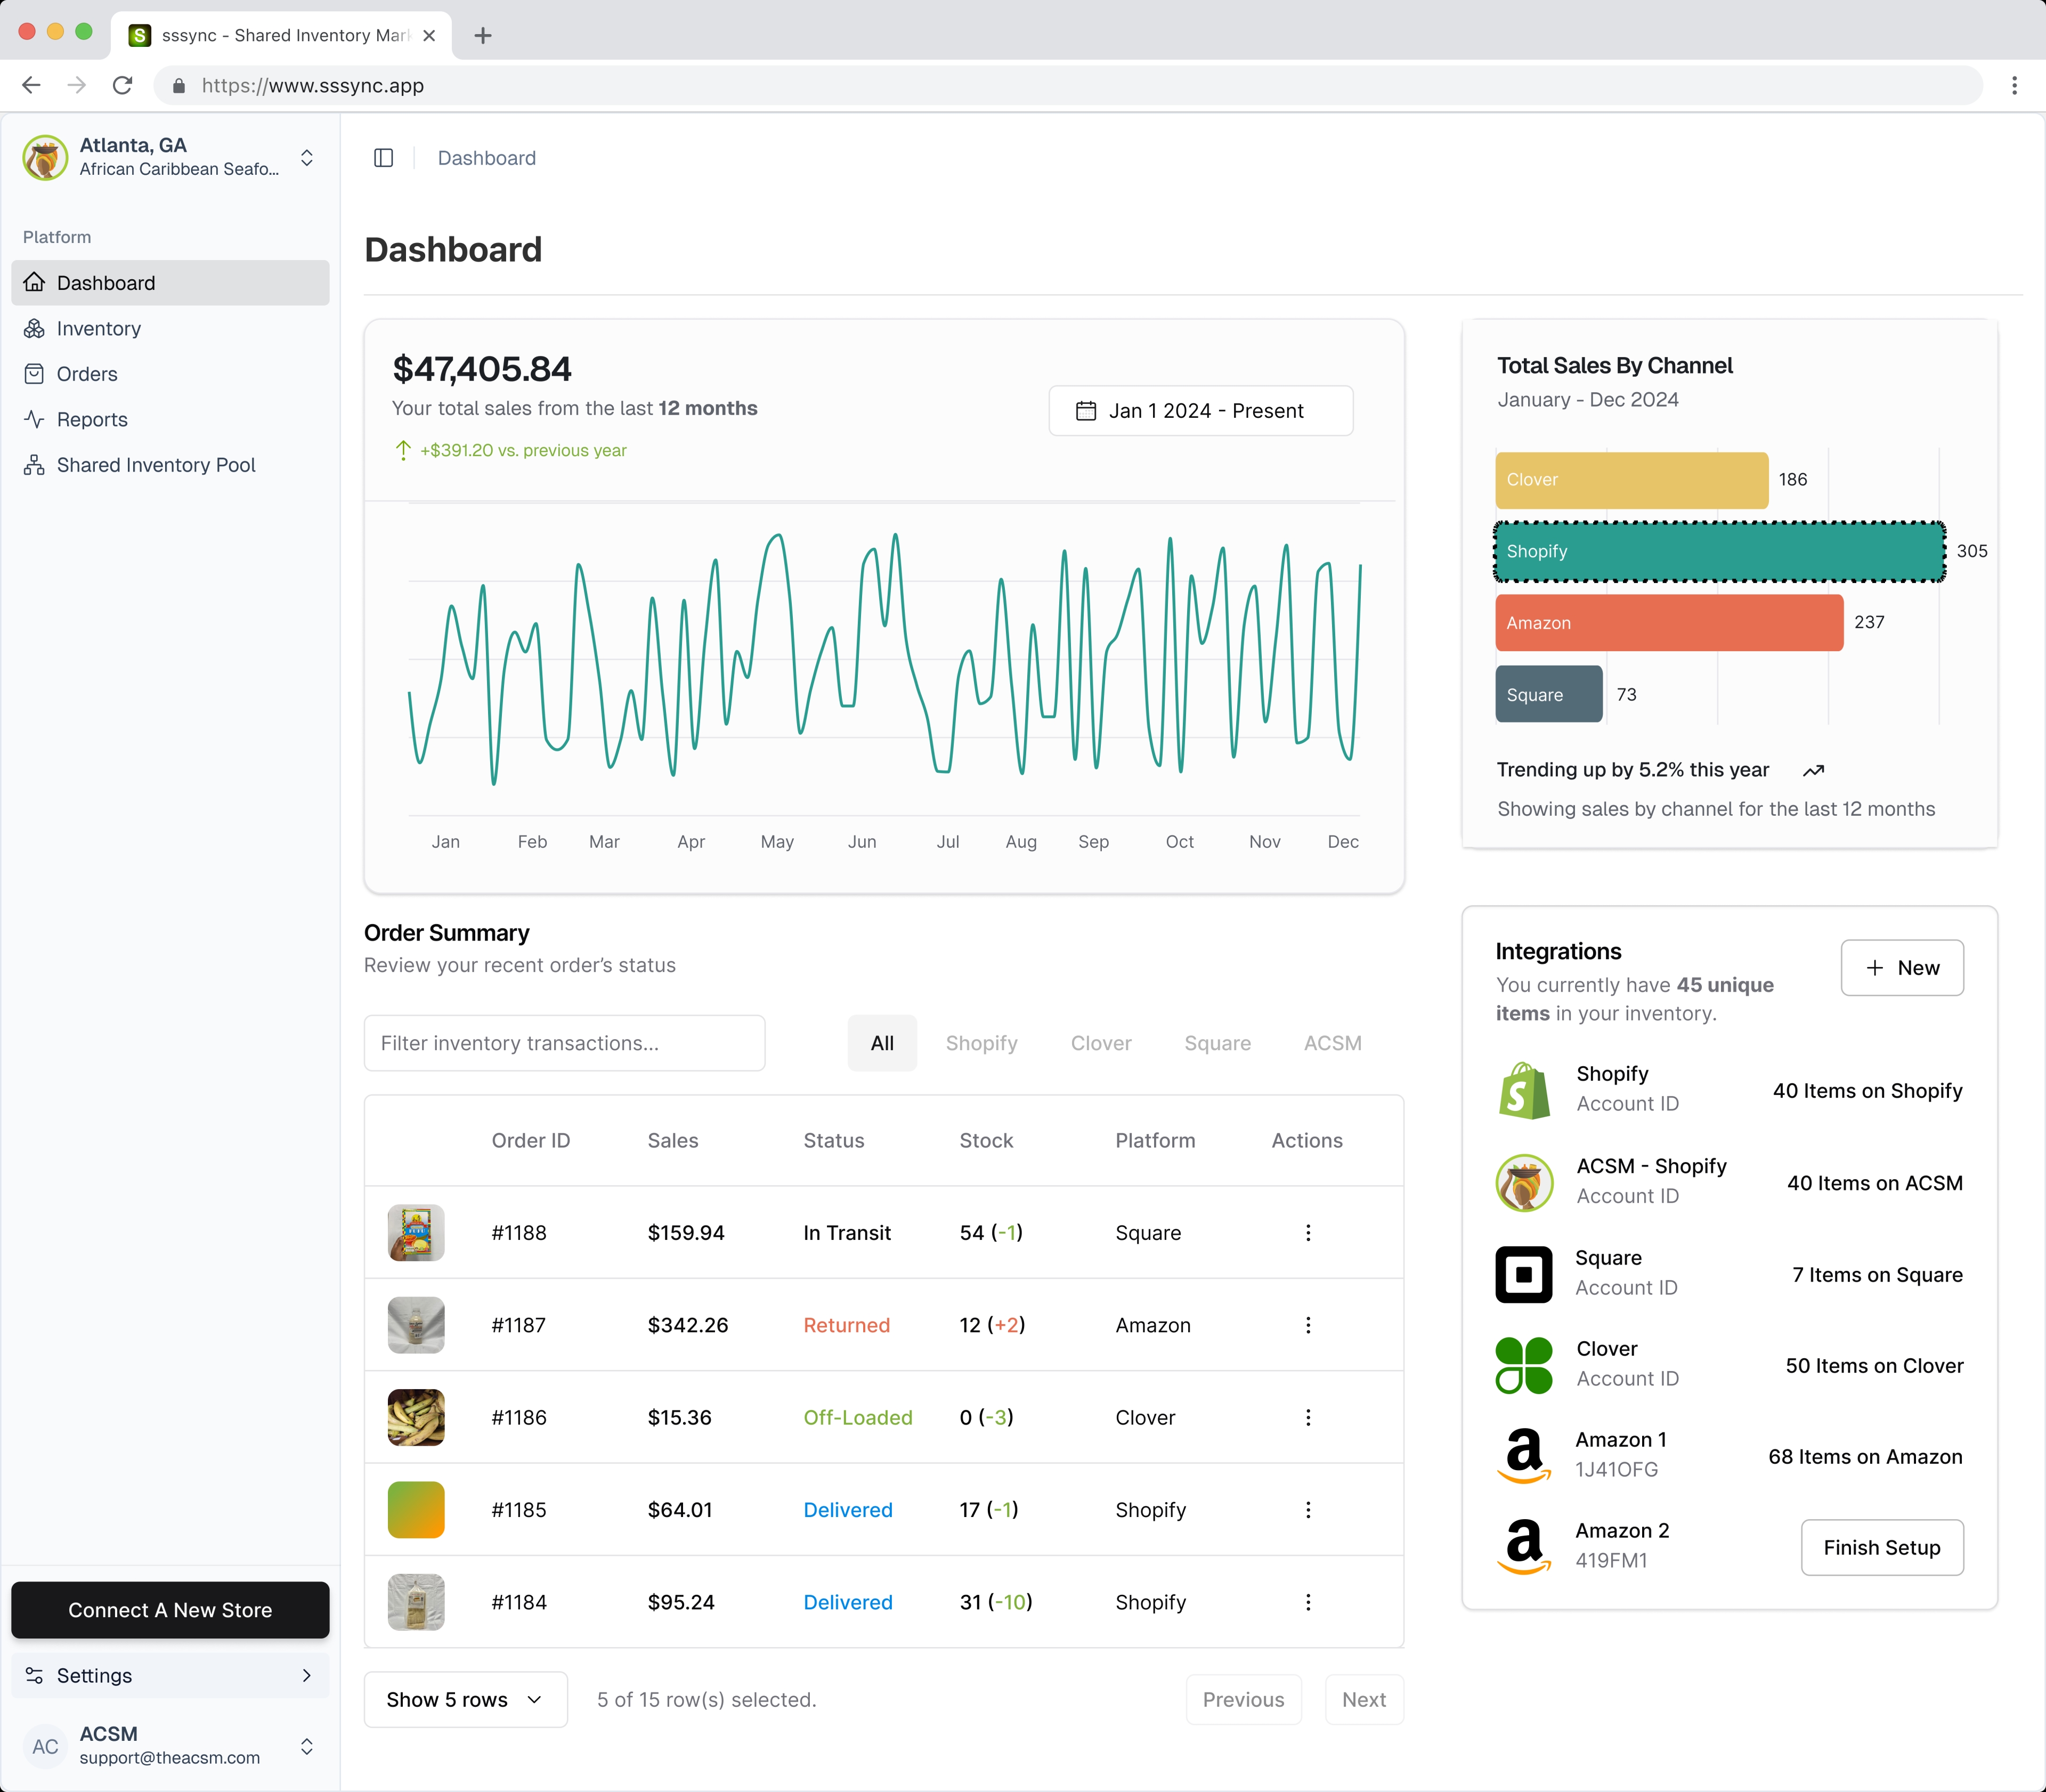Screen dimensions: 2046x1792
Task: Click the Clover yellow bar in chart
Action: (1632, 480)
